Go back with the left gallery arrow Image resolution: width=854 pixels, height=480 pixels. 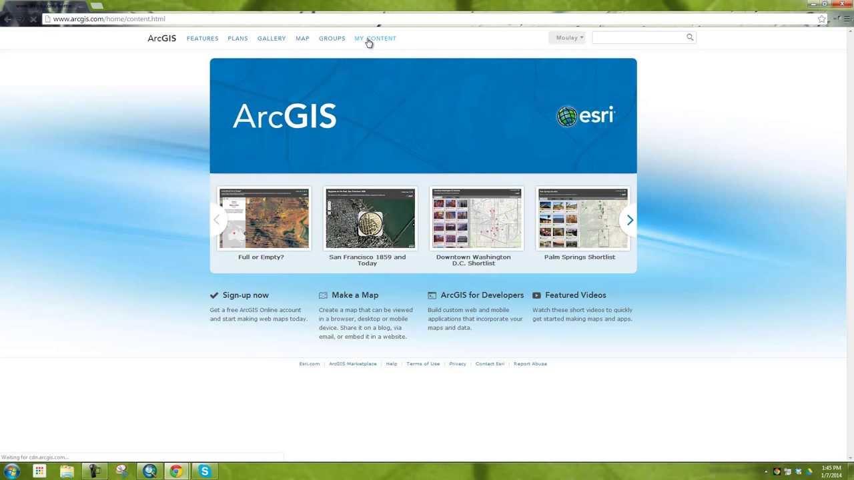click(x=216, y=220)
